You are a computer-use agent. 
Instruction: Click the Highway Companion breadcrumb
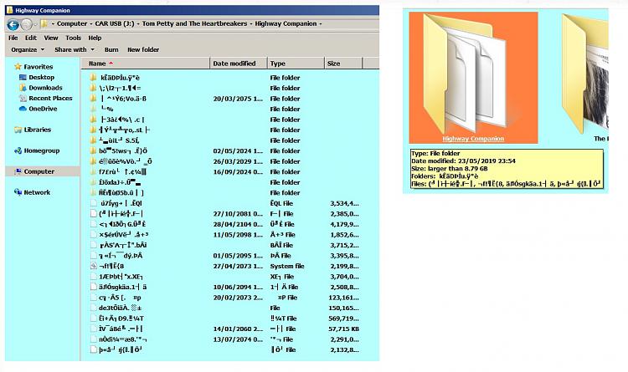(286, 23)
